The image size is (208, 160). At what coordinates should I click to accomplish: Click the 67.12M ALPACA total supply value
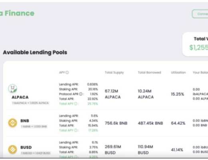[113, 94]
